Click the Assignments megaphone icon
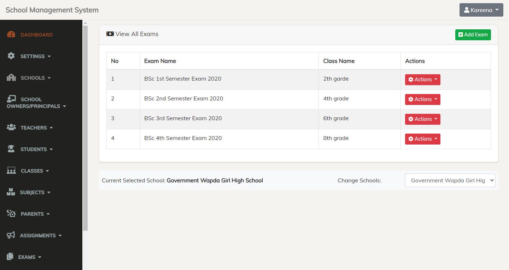The height and width of the screenshot is (270, 509). (x=11, y=235)
